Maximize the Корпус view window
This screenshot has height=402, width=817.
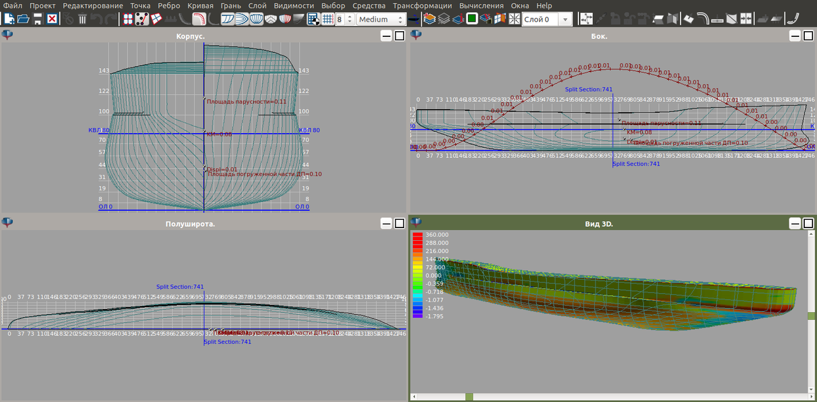400,36
